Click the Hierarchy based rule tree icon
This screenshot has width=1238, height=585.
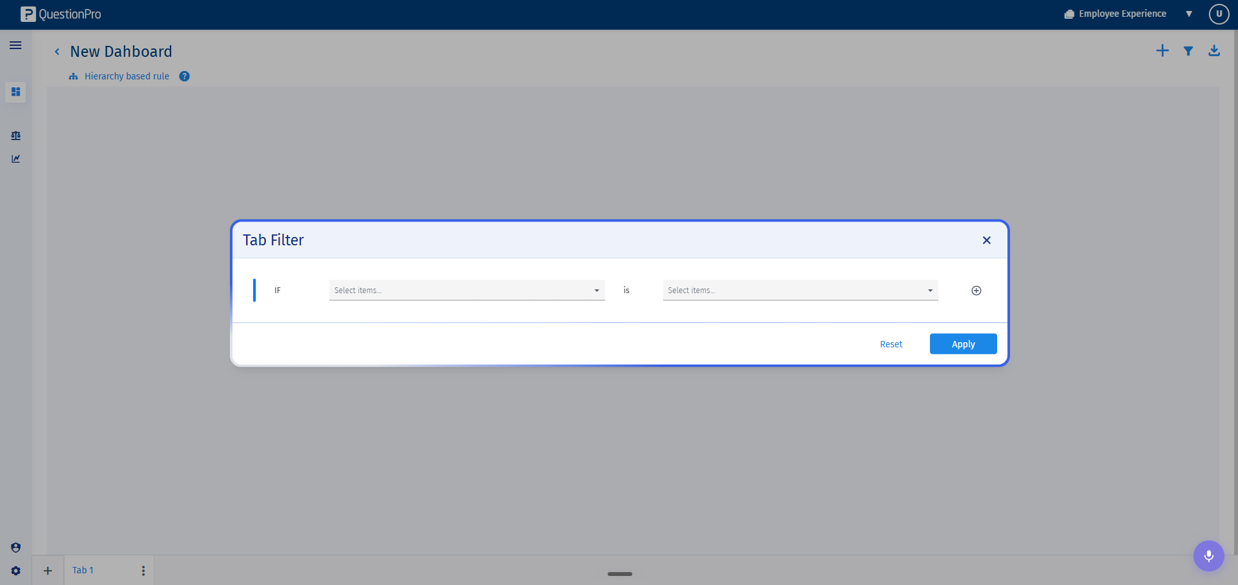click(73, 76)
